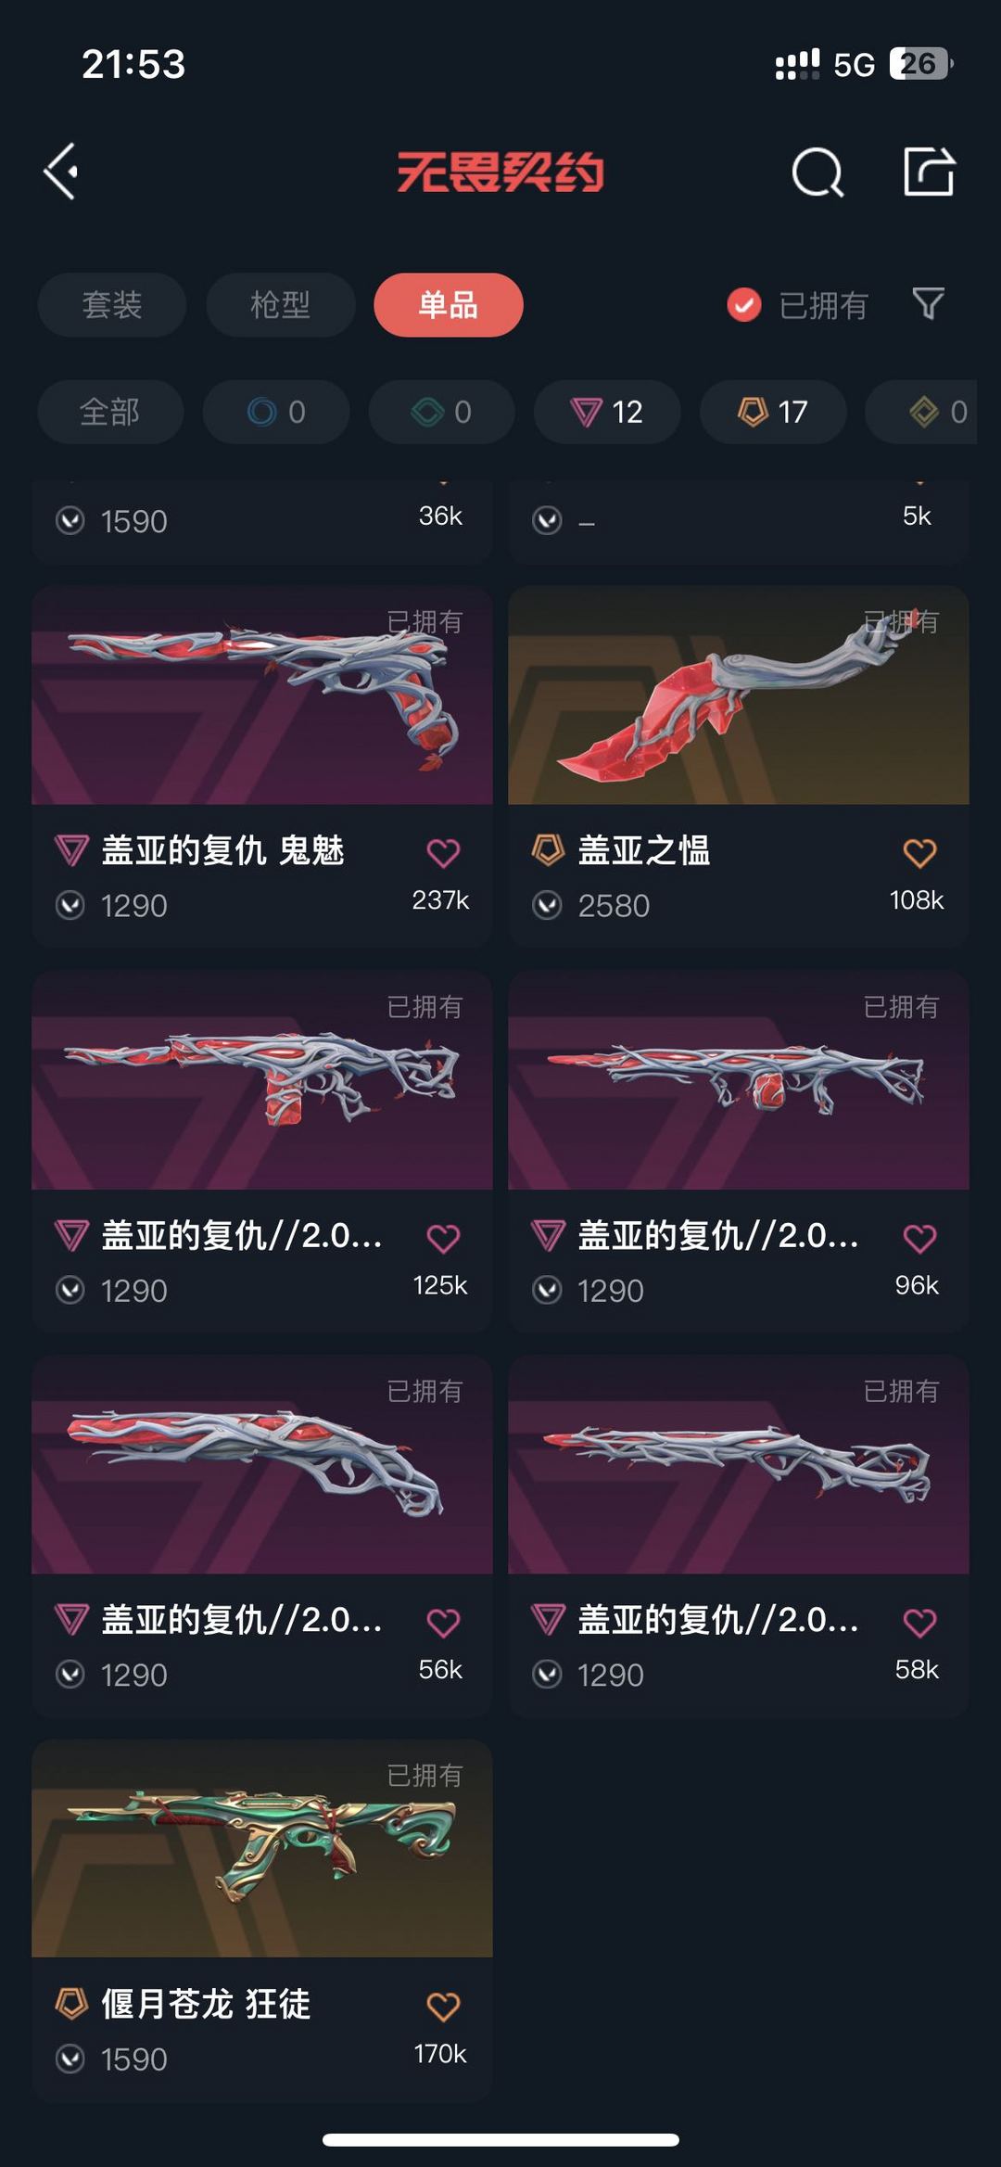Select the blue tier filter showing 0
Image resolution: width=1001 pixels, height=2167 pixels.
coord(276,412)
